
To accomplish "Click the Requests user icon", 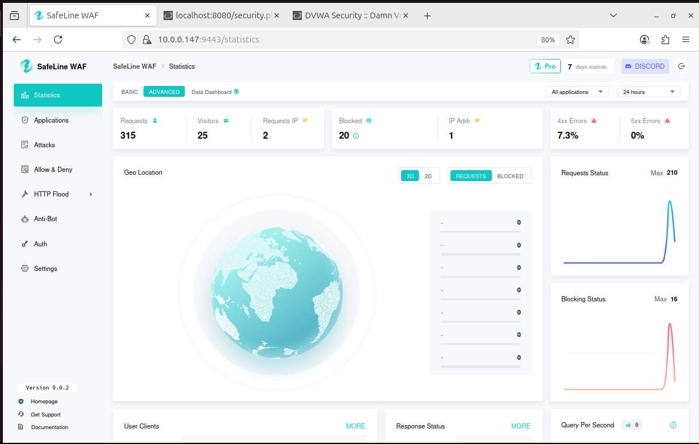I will (155, 121).
